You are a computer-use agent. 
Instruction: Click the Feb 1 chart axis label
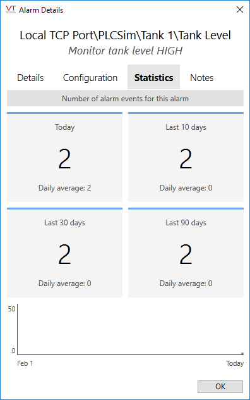[x=25, y=363]
